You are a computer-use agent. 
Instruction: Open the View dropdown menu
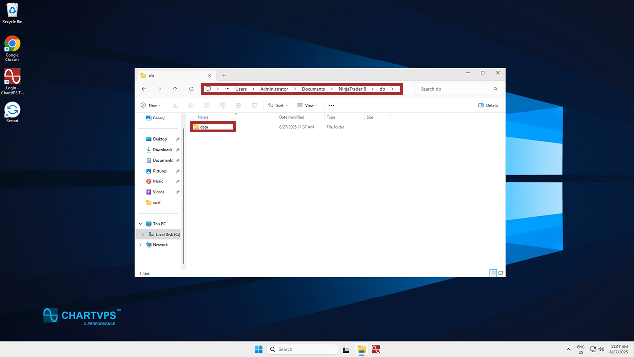coord(307,105)
